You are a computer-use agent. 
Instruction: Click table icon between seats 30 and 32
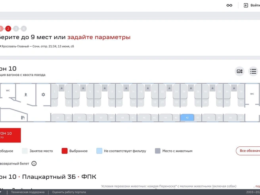point(212,88)
